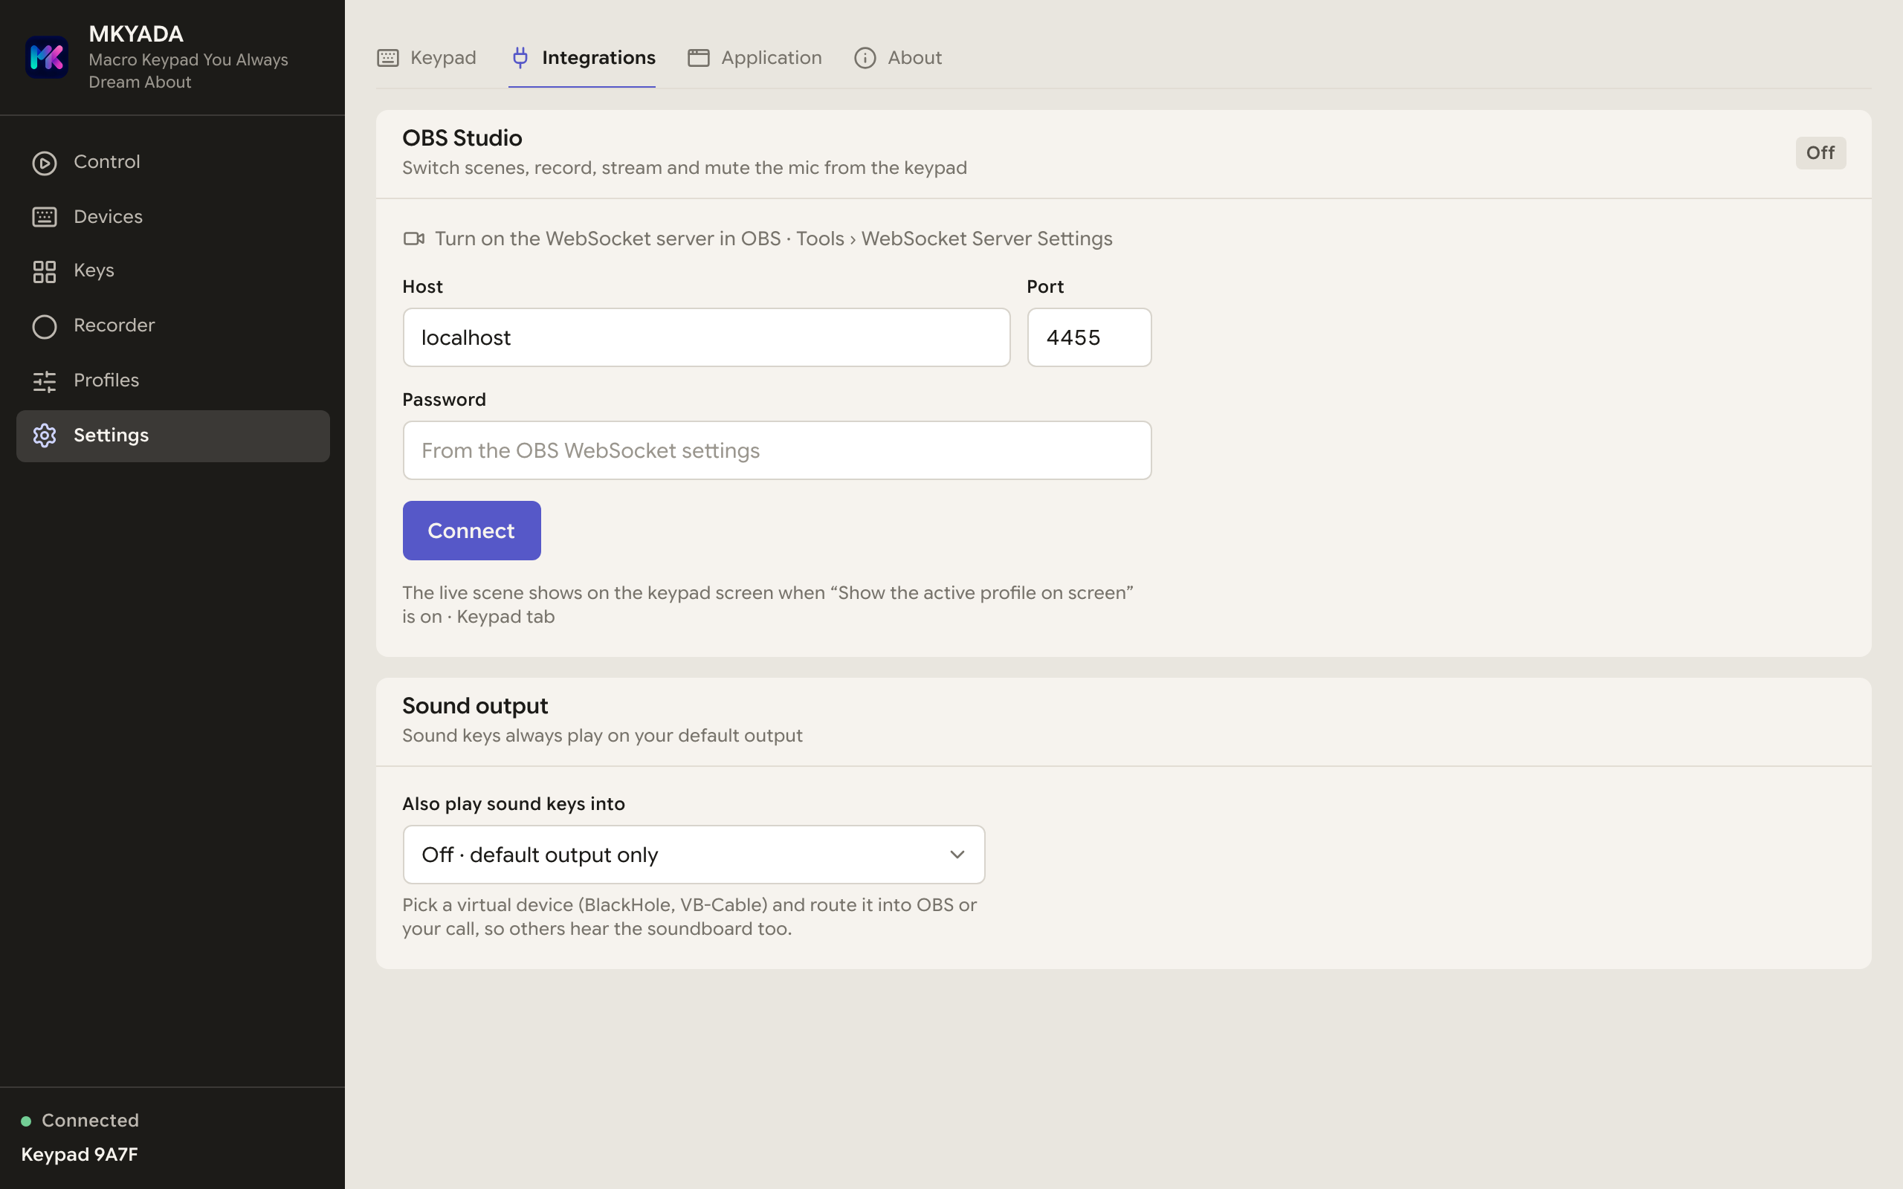Click the sound output dropdown chevron
Image resolution: width=1903 pixels, height=1189 pixels.
957,855
